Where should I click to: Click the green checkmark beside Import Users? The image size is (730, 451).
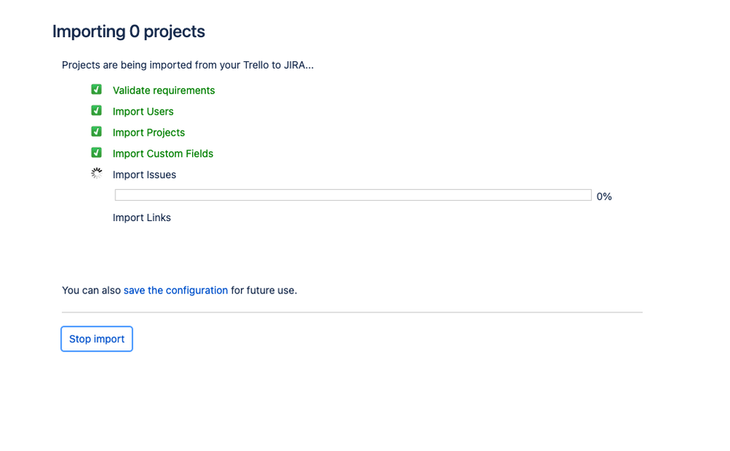tap(96, 111)
